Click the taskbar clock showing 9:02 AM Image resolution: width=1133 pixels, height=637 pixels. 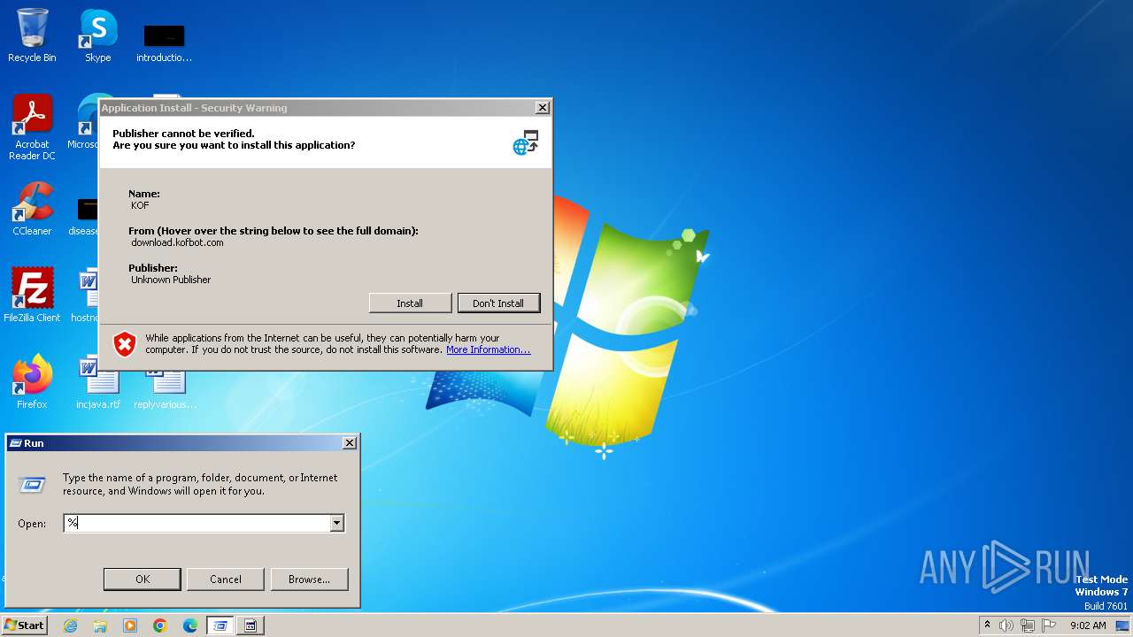(x=1088, y=625)
